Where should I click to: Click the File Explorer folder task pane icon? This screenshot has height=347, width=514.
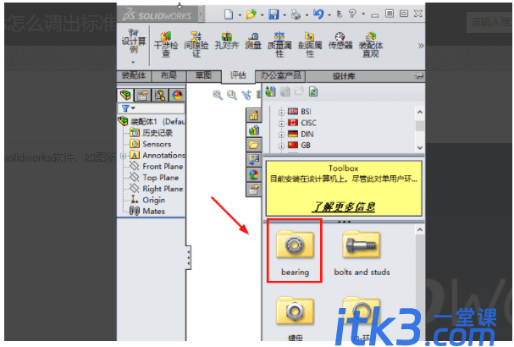[253, 145]
